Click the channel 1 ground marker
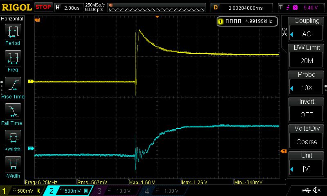 [x=31, y=81]
